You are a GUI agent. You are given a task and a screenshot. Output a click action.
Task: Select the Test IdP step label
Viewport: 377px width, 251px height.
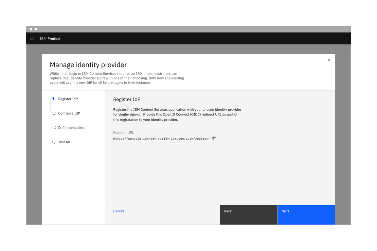tap(65, 142)
